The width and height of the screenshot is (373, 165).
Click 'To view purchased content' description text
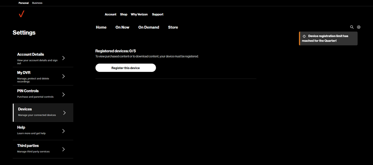(x=147, y=56)
